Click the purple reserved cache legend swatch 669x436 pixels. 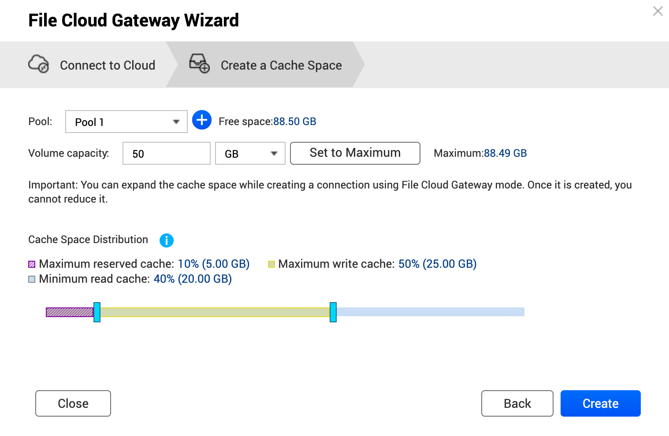tap(32, 264)
